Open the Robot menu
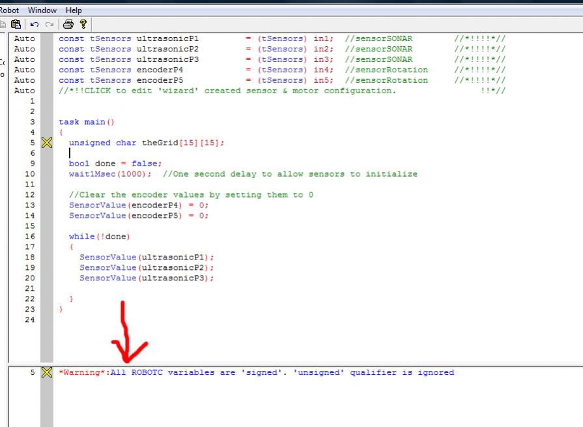Image resolution: width=583 pixels, height=427 pixels. (9, 10)
